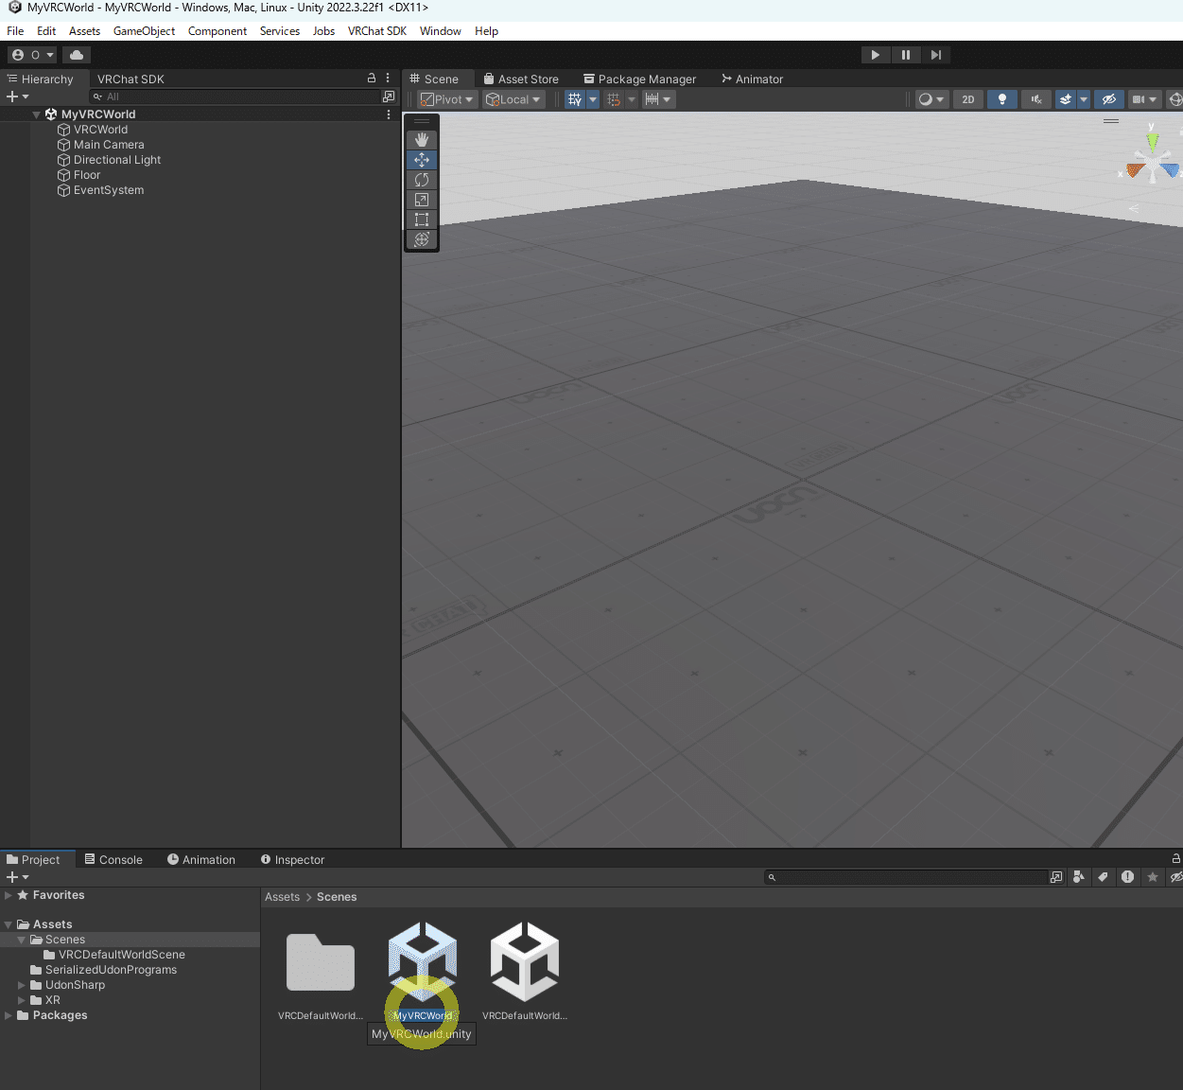Screen dimensions: 1183x1090
Task: Toggle scene grid visibility
Action: pos(575,99)
